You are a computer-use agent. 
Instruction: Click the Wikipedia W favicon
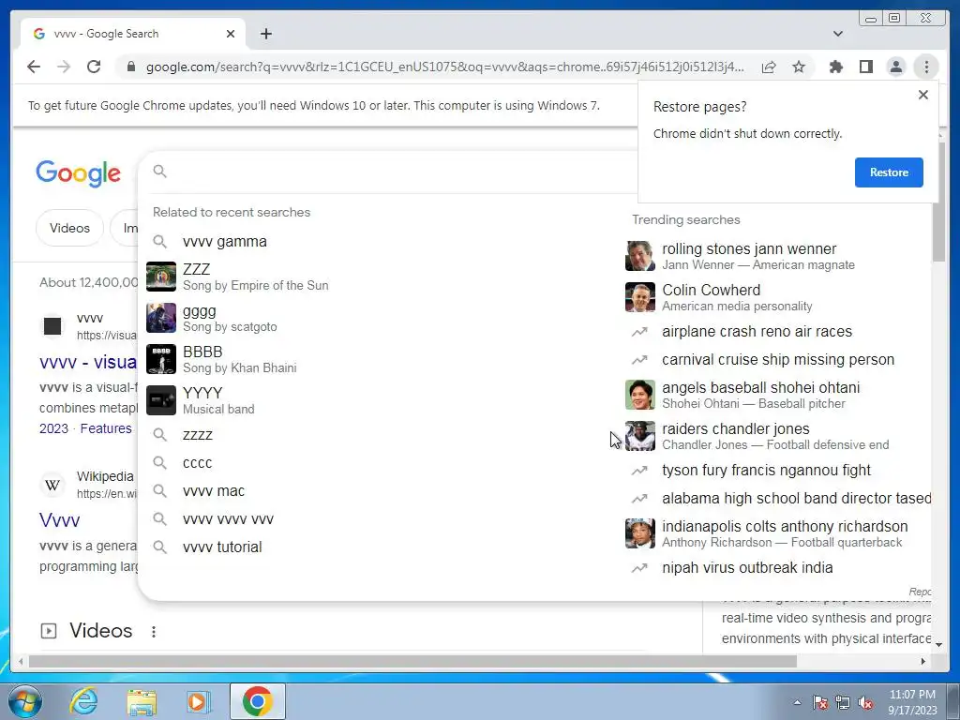(52, 485)
